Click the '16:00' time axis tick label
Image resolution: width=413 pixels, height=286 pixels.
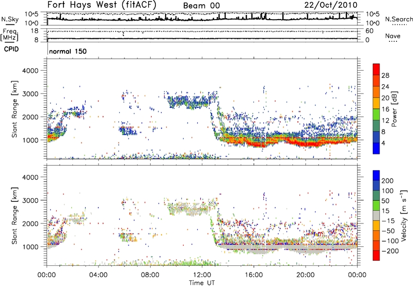pos(253,275)
